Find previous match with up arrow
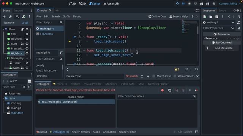This screenshot has height=136, width=243. (x=142, y=76)
